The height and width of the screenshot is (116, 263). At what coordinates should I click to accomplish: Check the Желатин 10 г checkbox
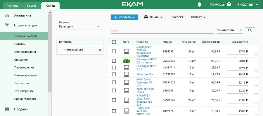click(x=114, y=74)
